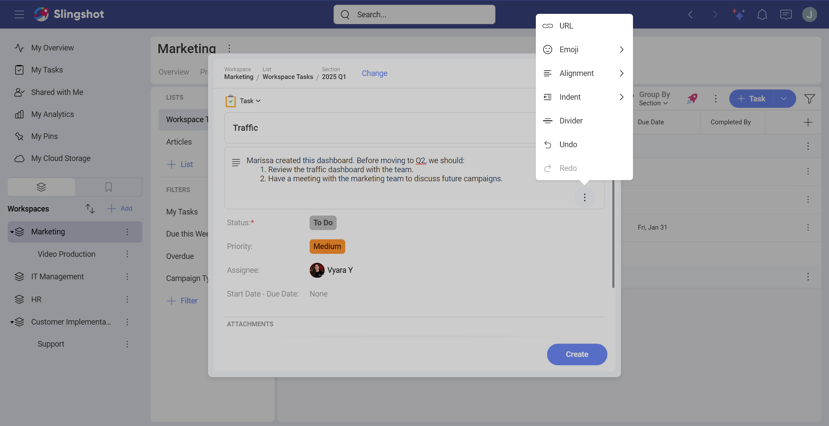Click the Create button

click(x=577, y=354)
